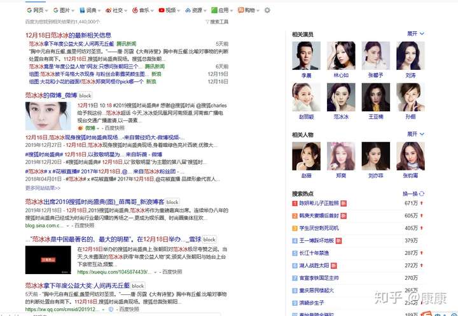Click the 范冰冰 name under her actor photo
The image size is (458, 316).
click(341, 117)
